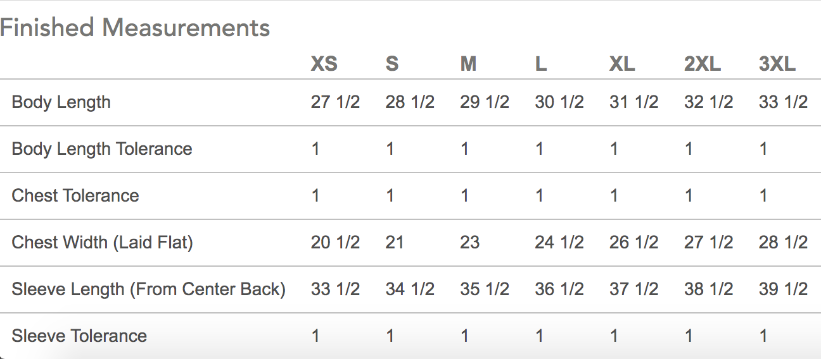821x359 pixels.
Task: Select the 3XL size column header
Action: tap(777, 64)
